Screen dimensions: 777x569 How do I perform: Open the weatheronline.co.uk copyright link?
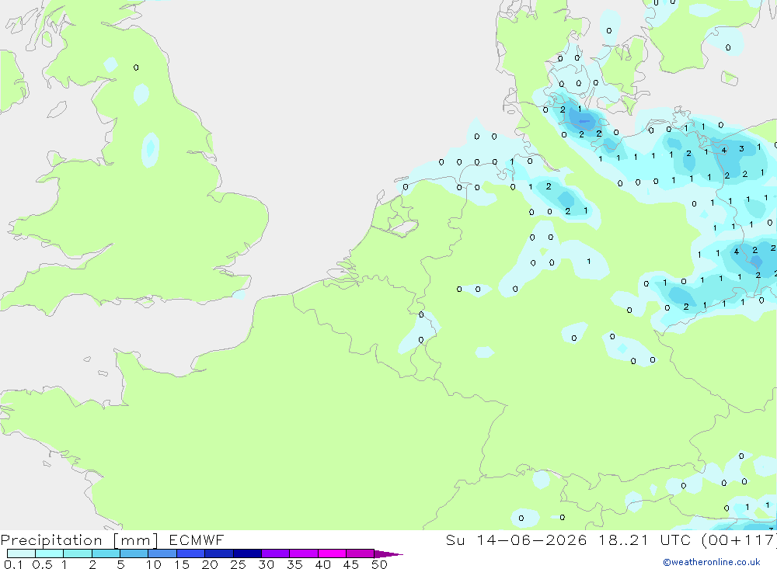[x=712, y=562]
